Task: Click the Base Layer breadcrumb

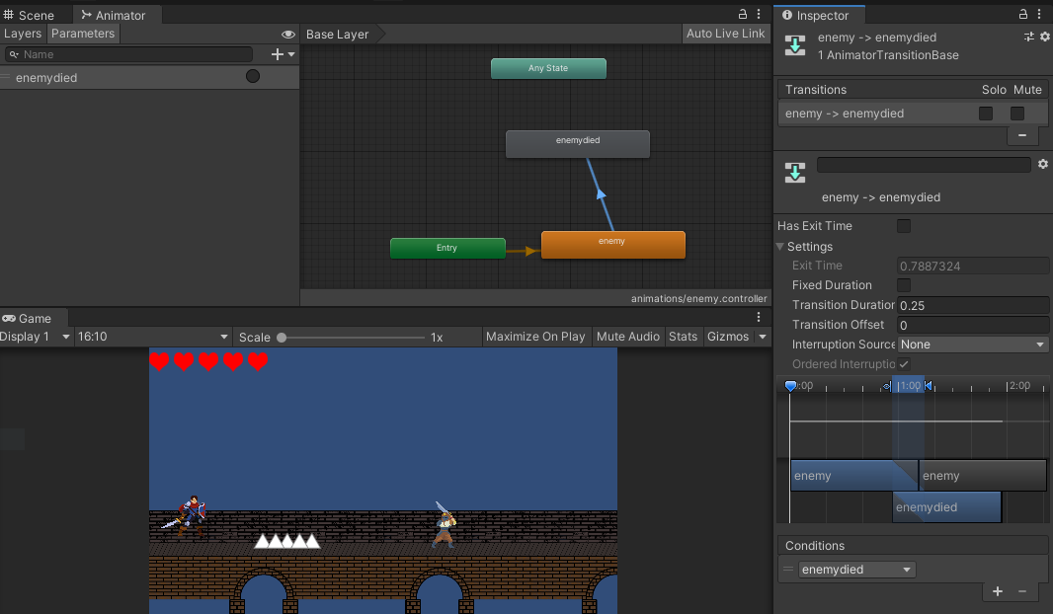Action: (337, 35)
